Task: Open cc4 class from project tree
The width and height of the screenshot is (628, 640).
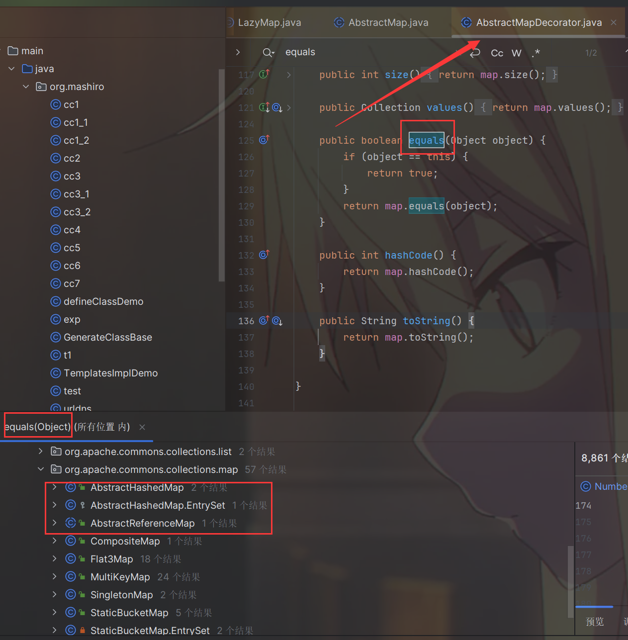Action: [x=72, y=230]
